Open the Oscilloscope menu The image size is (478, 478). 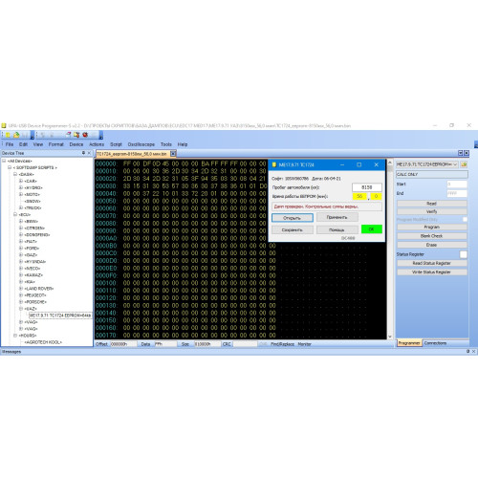pos(141,144)
